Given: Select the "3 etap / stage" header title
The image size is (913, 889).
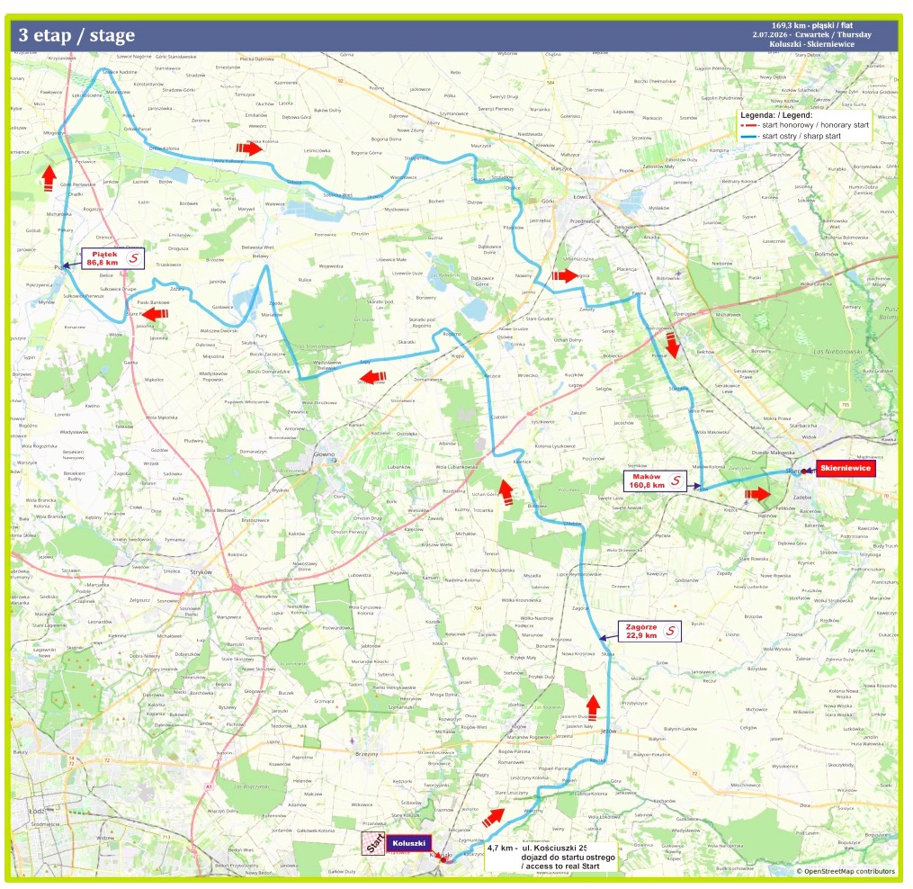Looking at the screenshot, I should click(76, 35).
